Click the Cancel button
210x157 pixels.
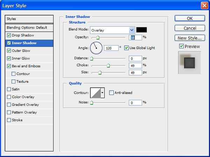coord(189,28)
